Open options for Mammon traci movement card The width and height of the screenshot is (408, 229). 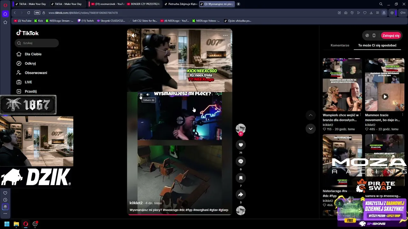click(403, 115)
